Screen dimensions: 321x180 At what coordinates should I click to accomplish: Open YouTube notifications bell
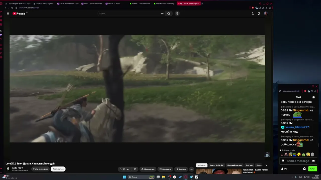[259, 13]
